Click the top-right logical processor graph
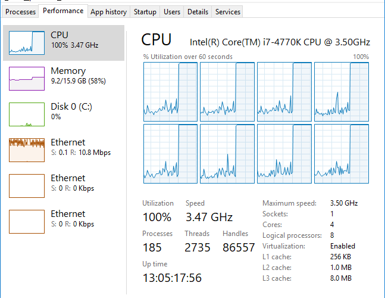 (342, 91)
